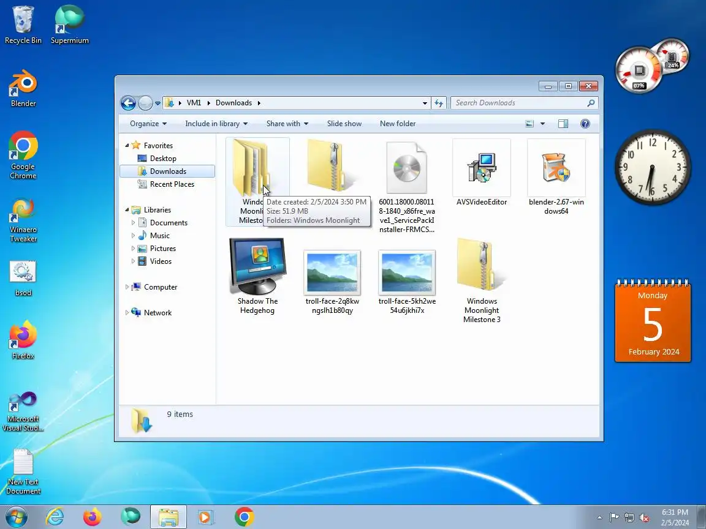The height and width of the screenshot is (529, 706).
Task: Refresh the Downloads folder view
Action: click(x=439, y=103)
